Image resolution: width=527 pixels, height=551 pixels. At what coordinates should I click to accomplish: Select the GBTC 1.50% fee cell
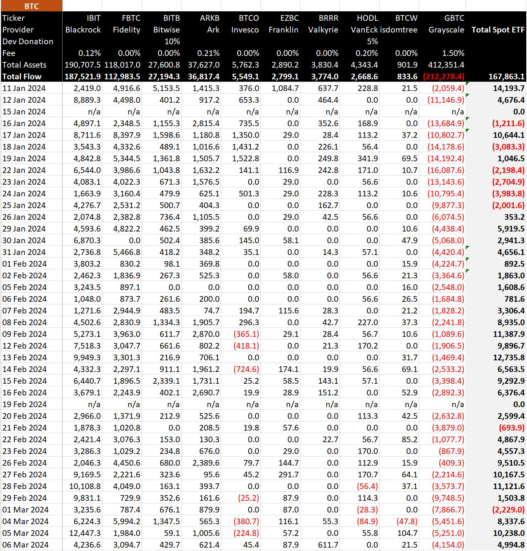coord(453,53)
